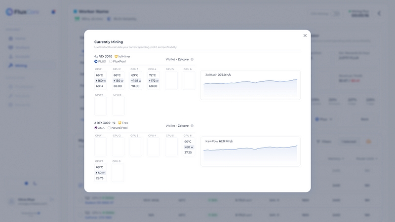Click the 37.25 hashrate value
Screen dimensions: 395x222
(x=188, y=152)
